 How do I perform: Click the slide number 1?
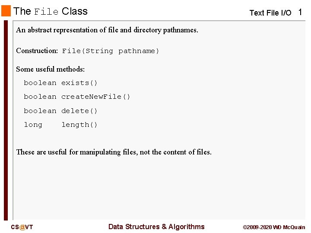tap(300, 12)
